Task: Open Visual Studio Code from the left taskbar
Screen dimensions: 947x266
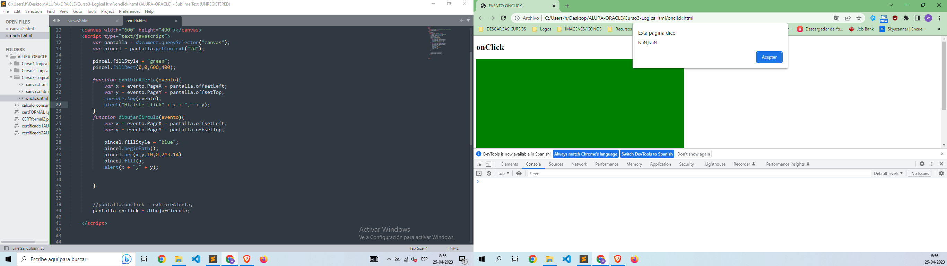Action: (x=196, y=259)
